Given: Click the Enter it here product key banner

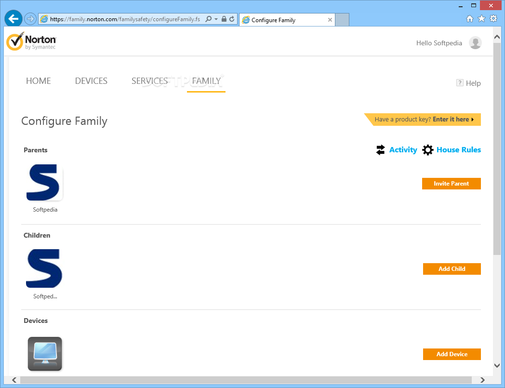Looking at the screenshot, I should pos(422,120).
